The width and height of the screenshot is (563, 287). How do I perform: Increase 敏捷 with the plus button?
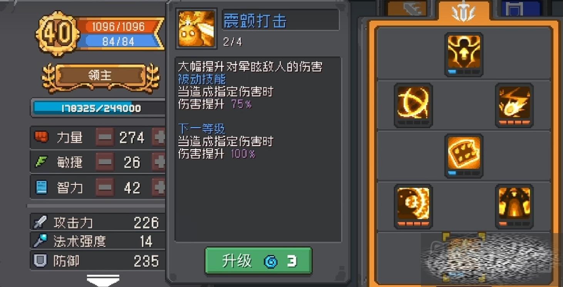click(159, 162)
